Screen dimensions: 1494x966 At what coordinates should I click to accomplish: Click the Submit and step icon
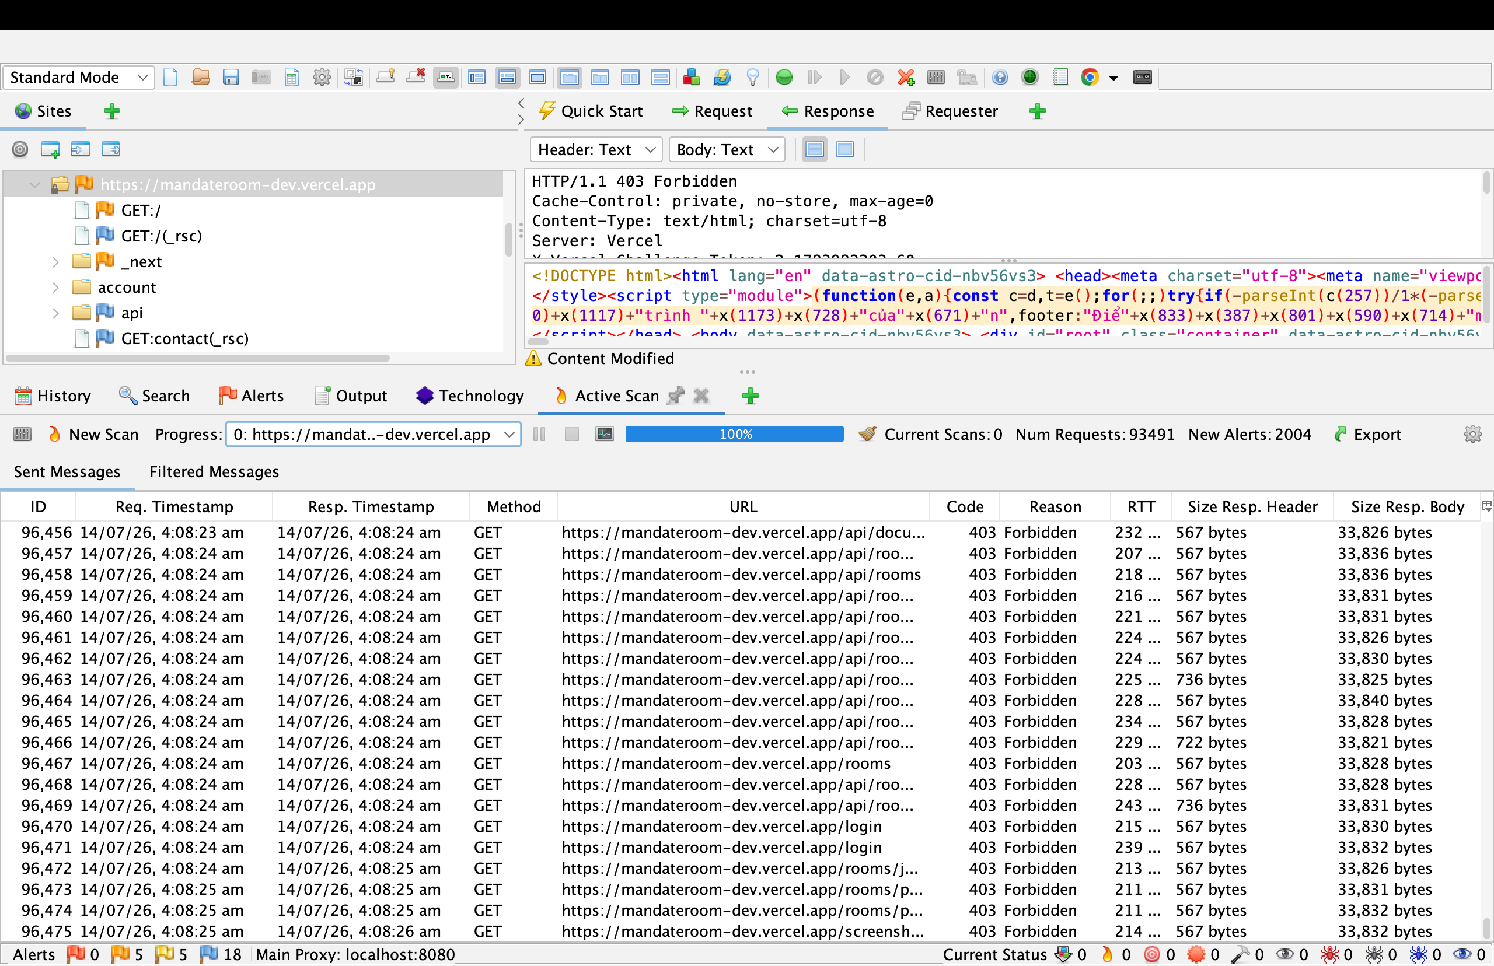click(815, 77)
